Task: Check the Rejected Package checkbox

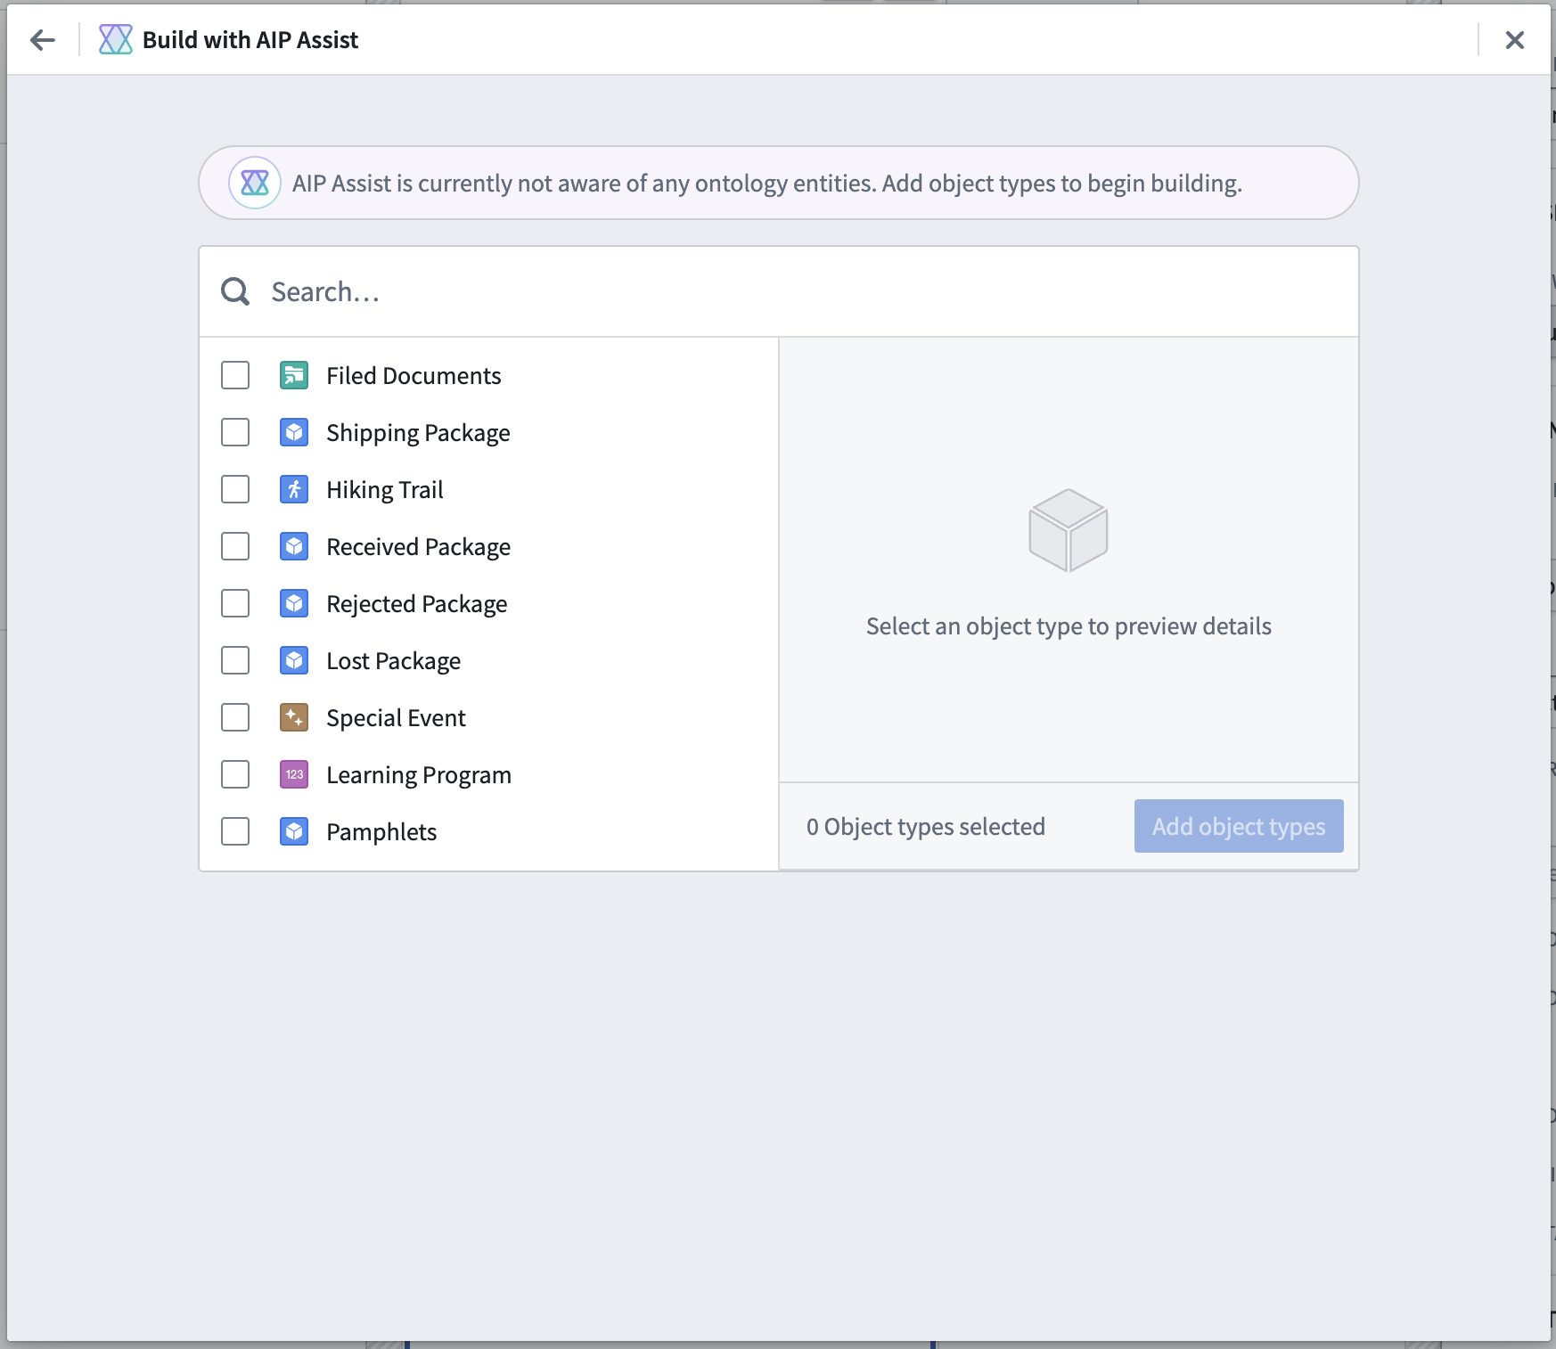Action: click(x=235, y=603)
